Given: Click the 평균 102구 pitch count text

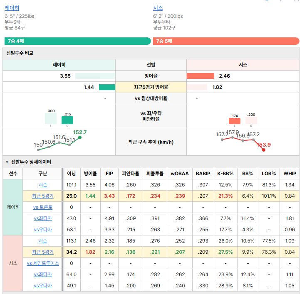Looking at the screenshot, I should (x=164, y=28).
